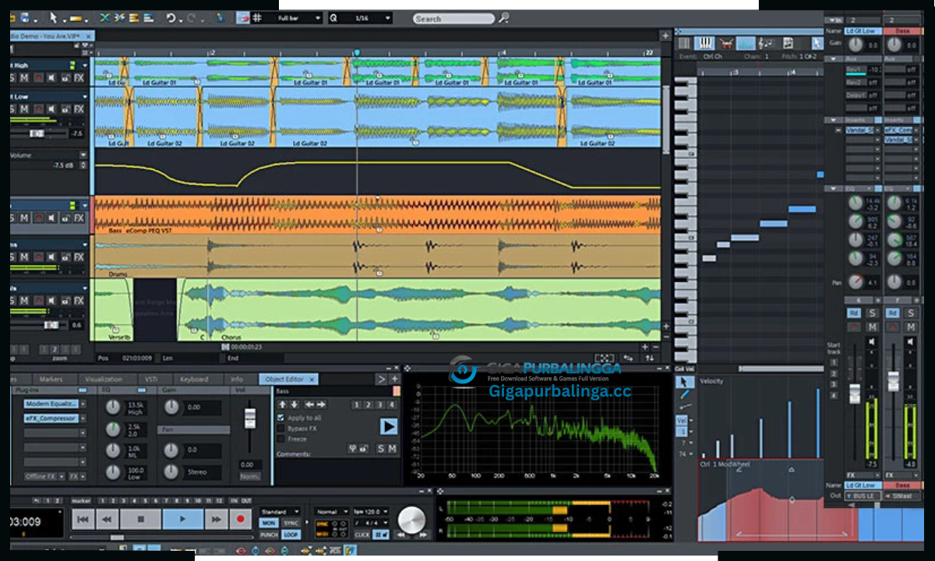Solo the Bass channel in mixer

(910, 313)
